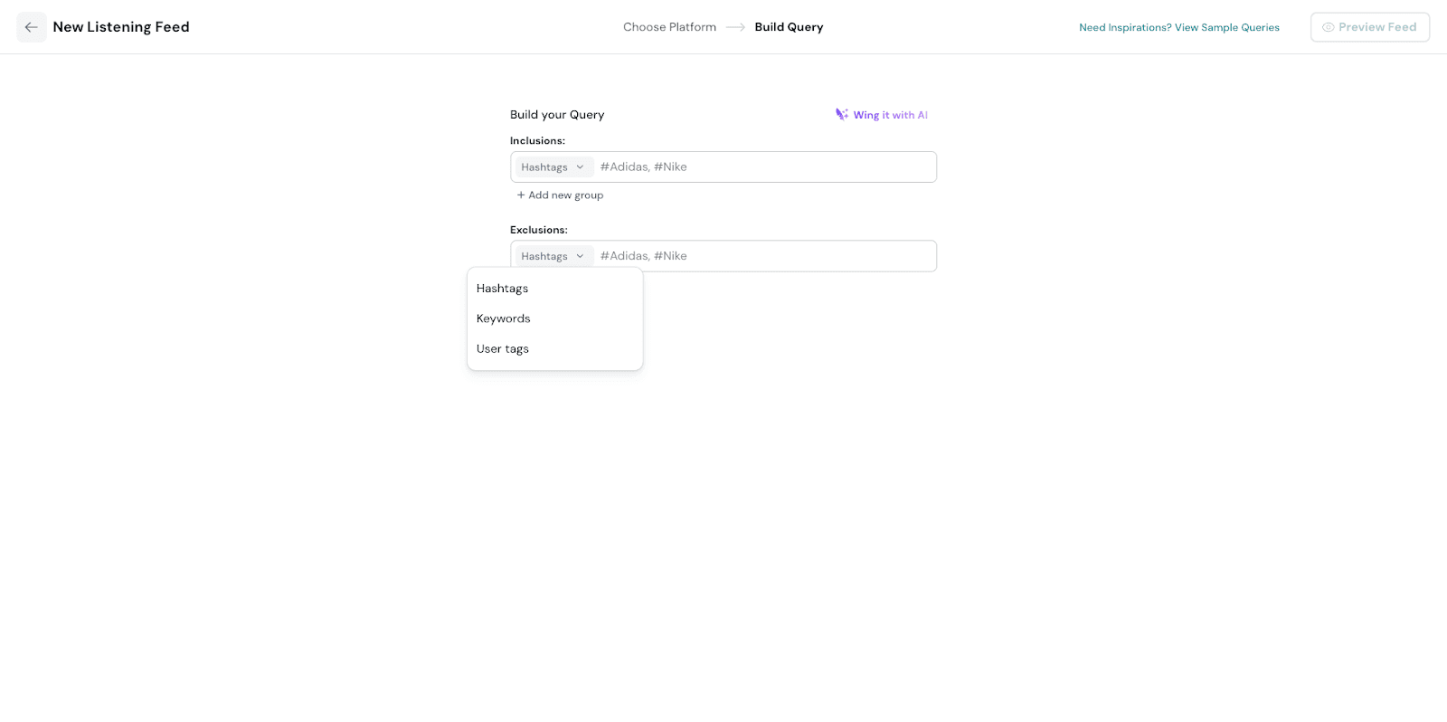Choose Keywords from the dropdown list
Image resolution: width=1447 pixels, height=722 pixels.
click(504, 318)
